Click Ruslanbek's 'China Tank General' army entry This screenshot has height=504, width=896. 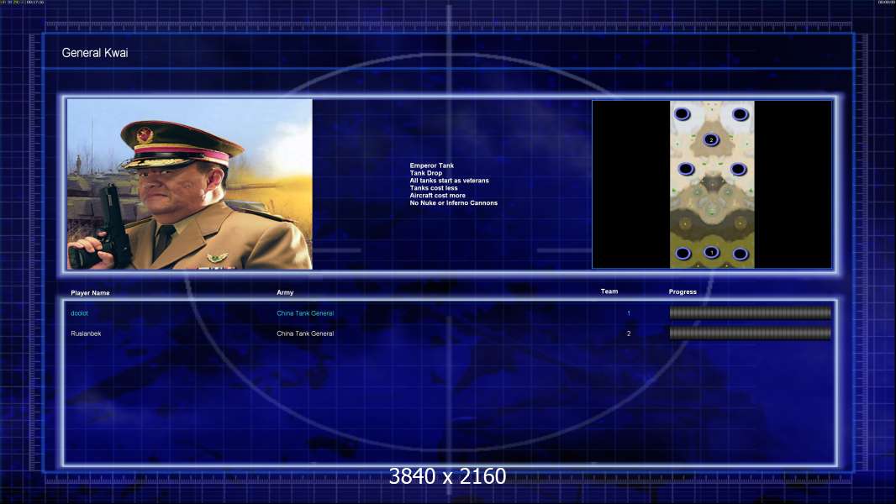pyautogui.click(x=305, y=333)
